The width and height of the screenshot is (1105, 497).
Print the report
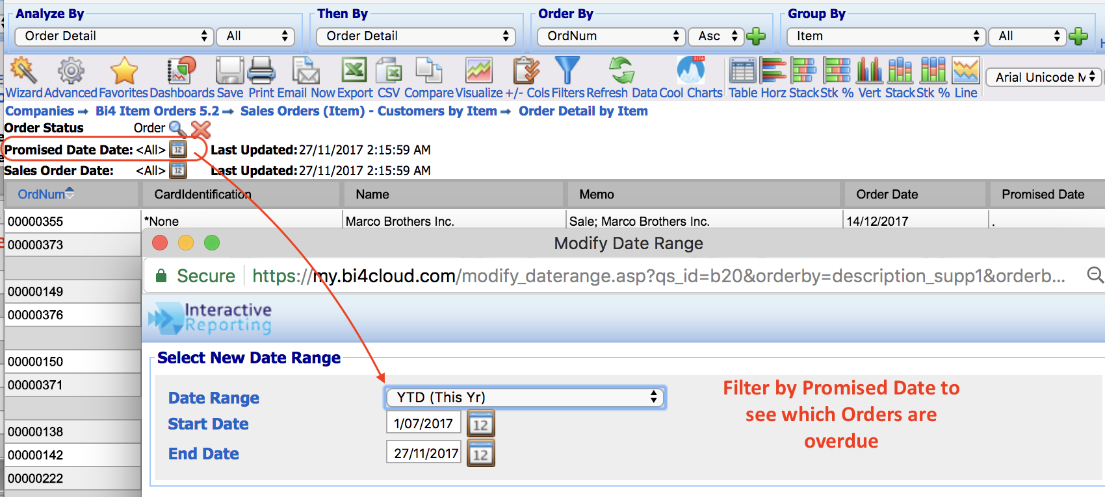[261, 70]
